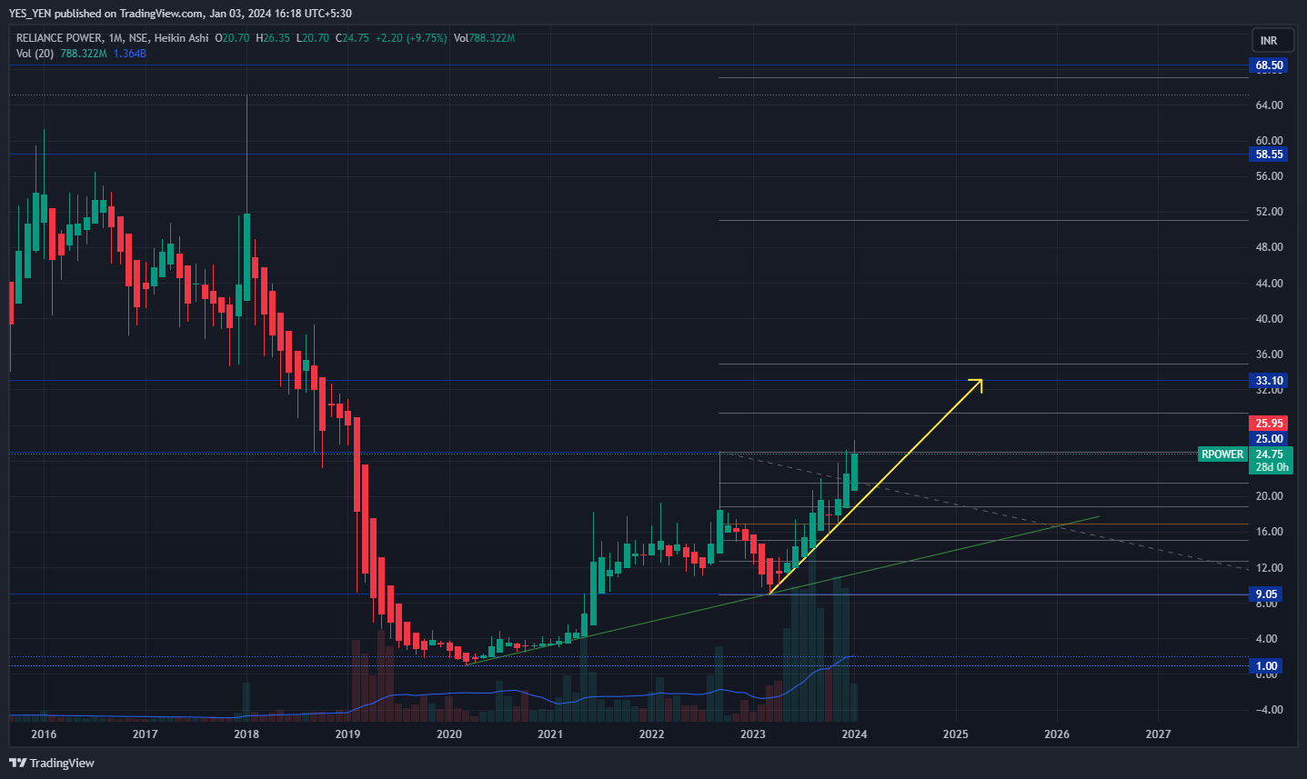Click the 9.05 price label on the axis

click(x=1267, y=594)
